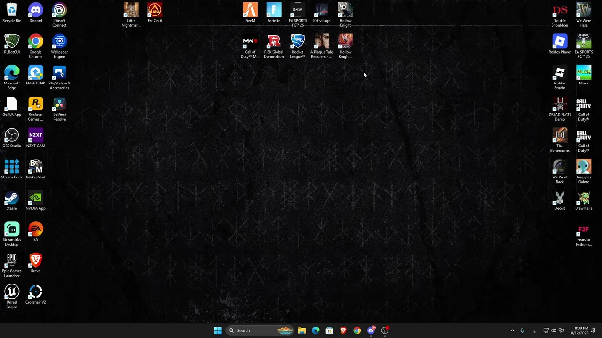
Task: Select the Stream Dock desktop icon
Action: coord(12,169)
